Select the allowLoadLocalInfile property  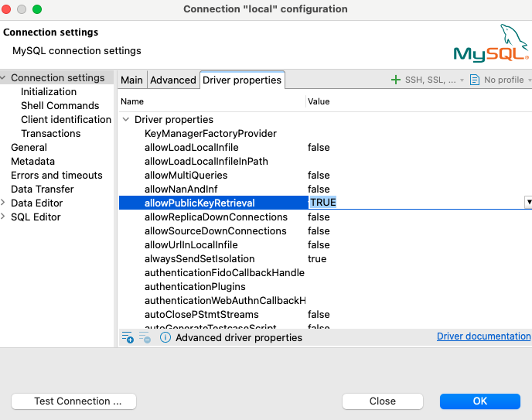[191, 147]
